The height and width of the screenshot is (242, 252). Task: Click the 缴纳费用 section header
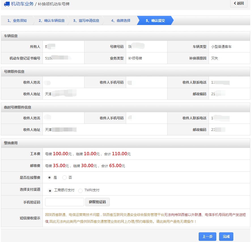pos(11,143)
